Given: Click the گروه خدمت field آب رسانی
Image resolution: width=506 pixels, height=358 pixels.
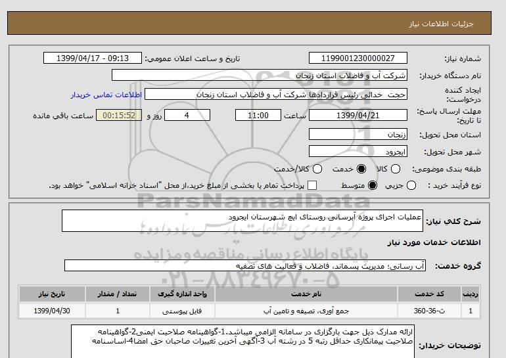Looking at the screenshot, I should (245, 266).
